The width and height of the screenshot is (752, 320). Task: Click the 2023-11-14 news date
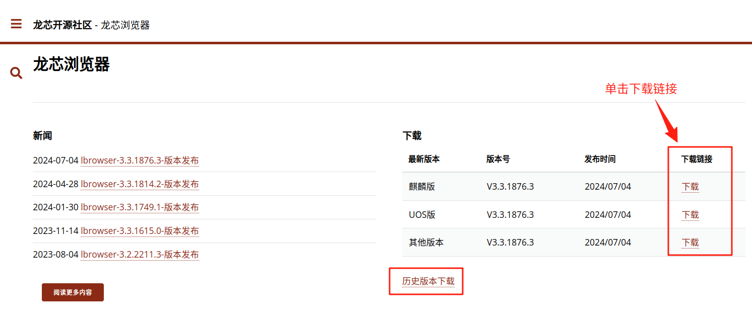(55, 231)
